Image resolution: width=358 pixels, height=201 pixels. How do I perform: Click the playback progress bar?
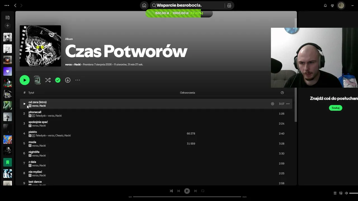pyautogui.click(x=187, y=197)
